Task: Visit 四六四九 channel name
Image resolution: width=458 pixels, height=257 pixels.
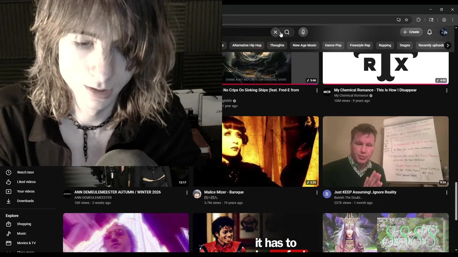Action: point(211,198)
